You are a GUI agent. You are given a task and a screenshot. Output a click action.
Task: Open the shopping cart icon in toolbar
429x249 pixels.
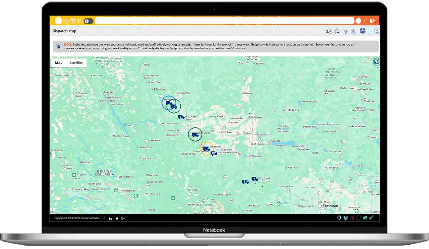tap(346, 31)
